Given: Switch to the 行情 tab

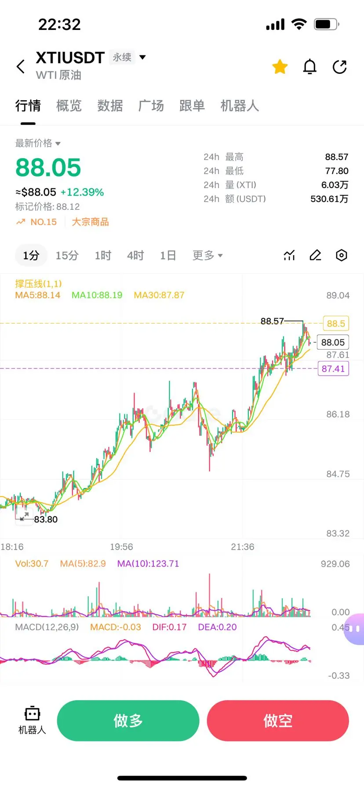Looking at the screenshot, I should pos(28,106).
